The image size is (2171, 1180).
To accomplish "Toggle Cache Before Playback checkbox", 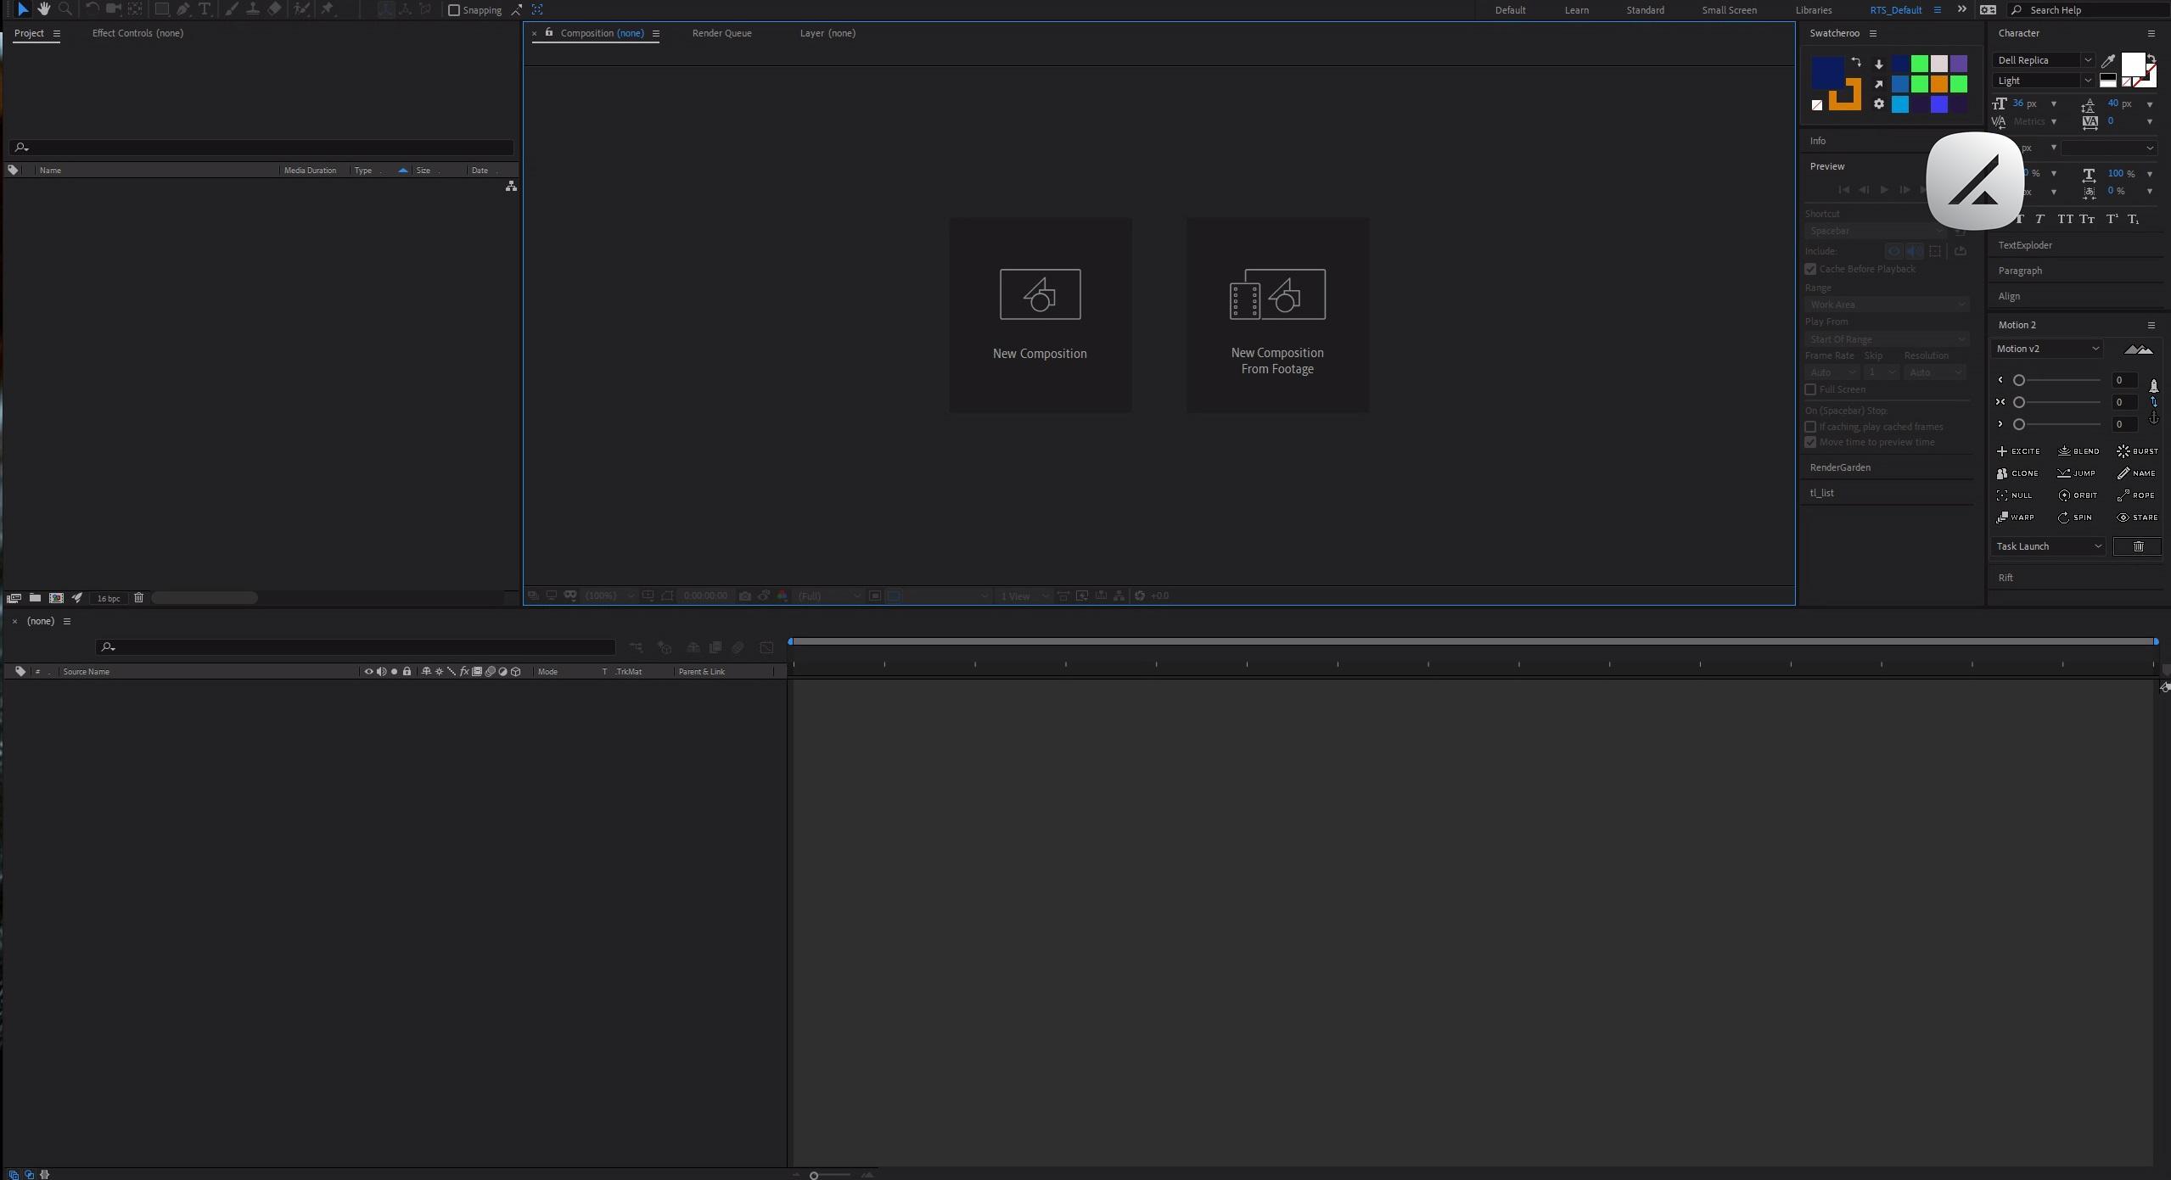I will [1810, 269].
